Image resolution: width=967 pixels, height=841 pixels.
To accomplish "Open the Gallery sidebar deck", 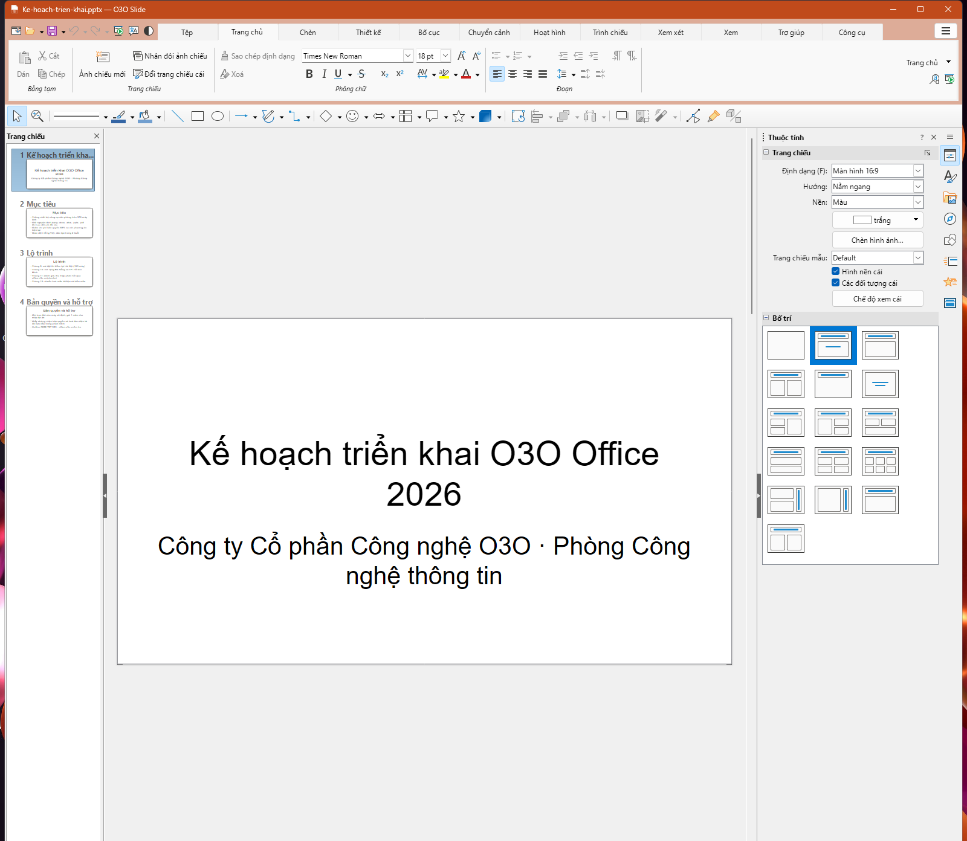I will [950, 198].
